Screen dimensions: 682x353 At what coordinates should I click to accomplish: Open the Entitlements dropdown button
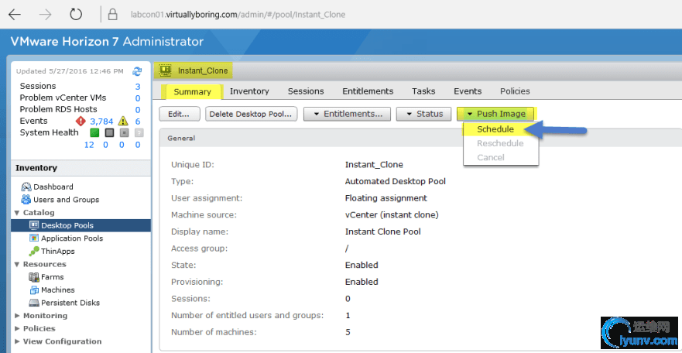click(x=347, y=114)
